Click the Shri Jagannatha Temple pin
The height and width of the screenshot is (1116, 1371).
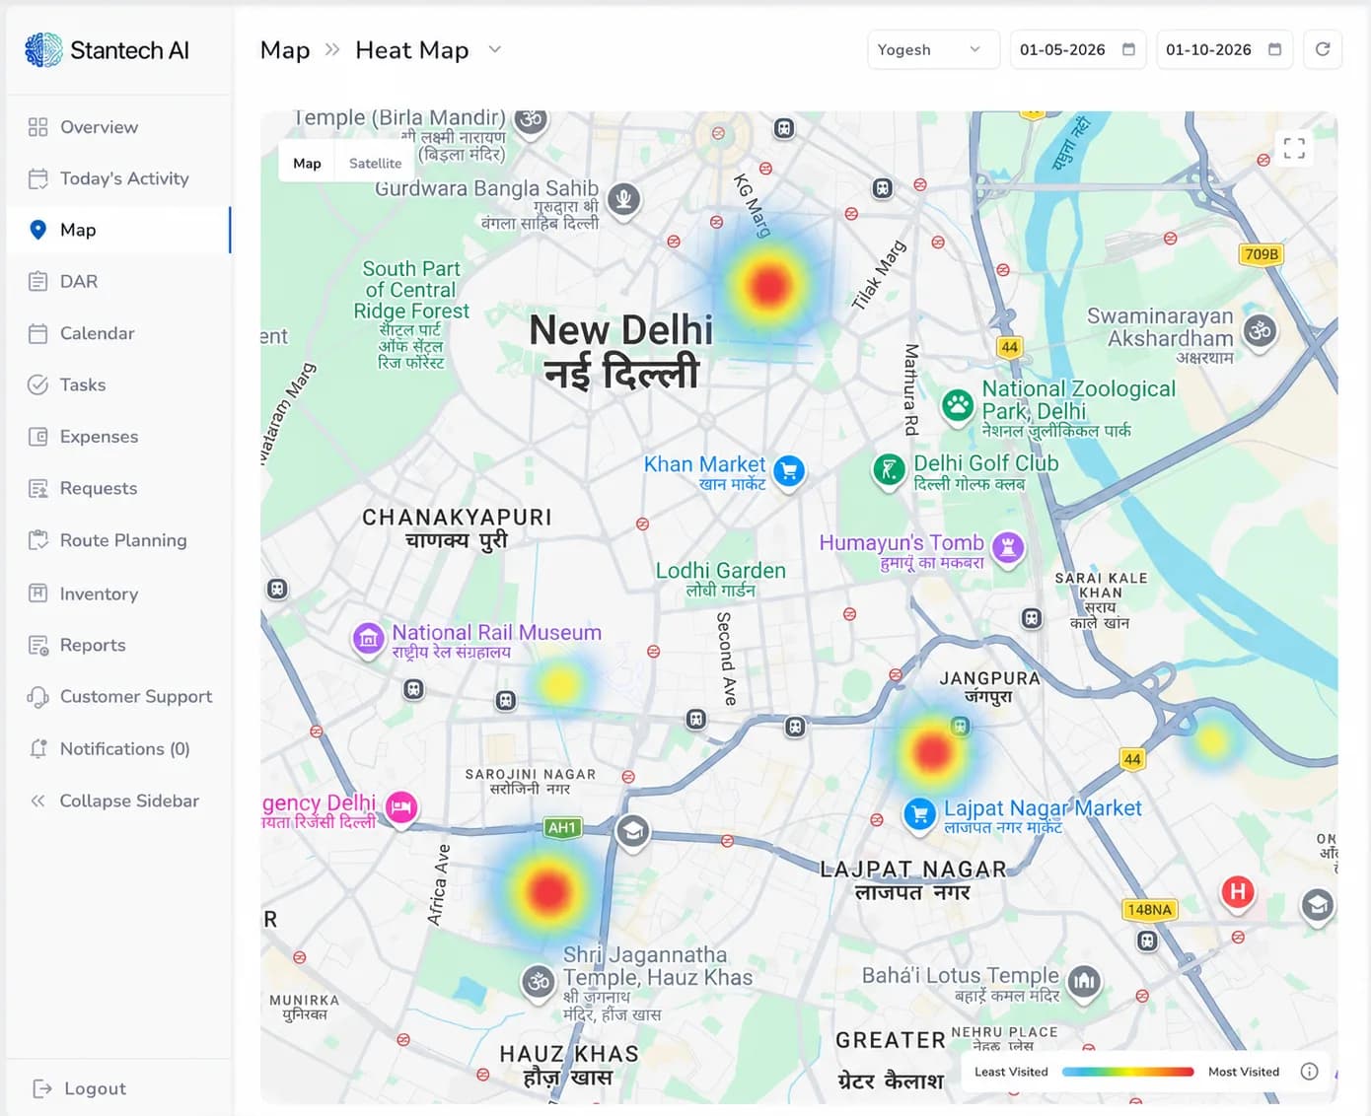click(x=538, y=981)
